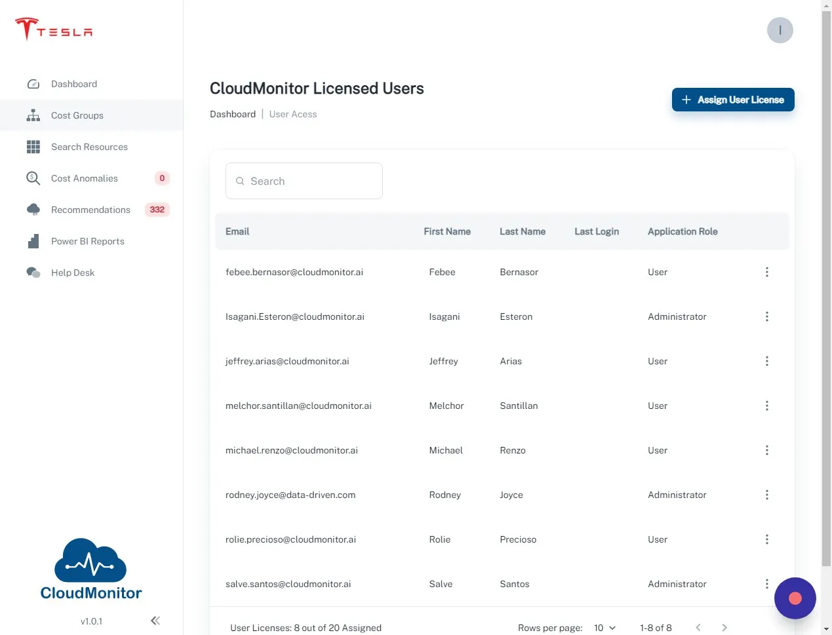832x635 pixels.
Task: Click the CloudMonitor logo in sidebar
Action: click(x=91, y=569)
